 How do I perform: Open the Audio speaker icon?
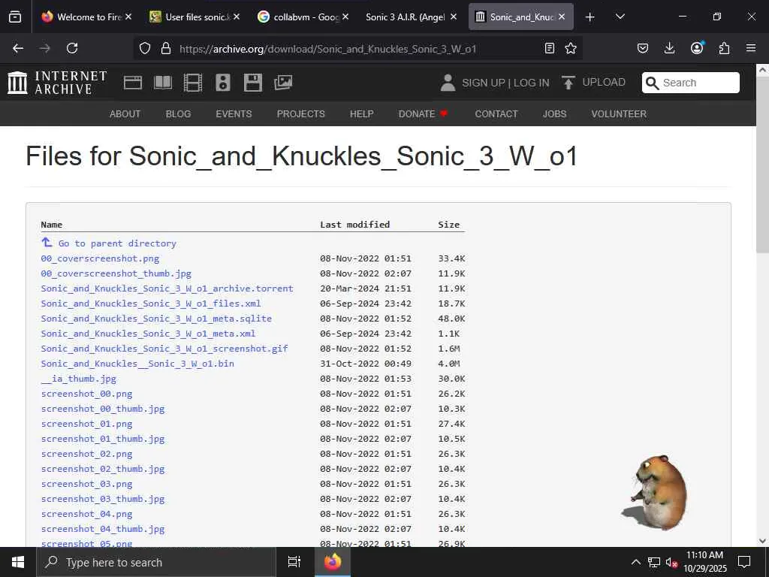coord(222,83)
